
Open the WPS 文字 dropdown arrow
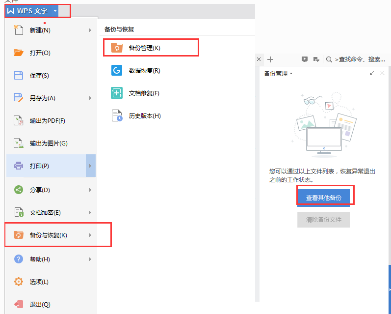(x=55, y=11)
